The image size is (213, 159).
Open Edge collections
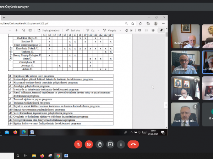coord(148,24)
